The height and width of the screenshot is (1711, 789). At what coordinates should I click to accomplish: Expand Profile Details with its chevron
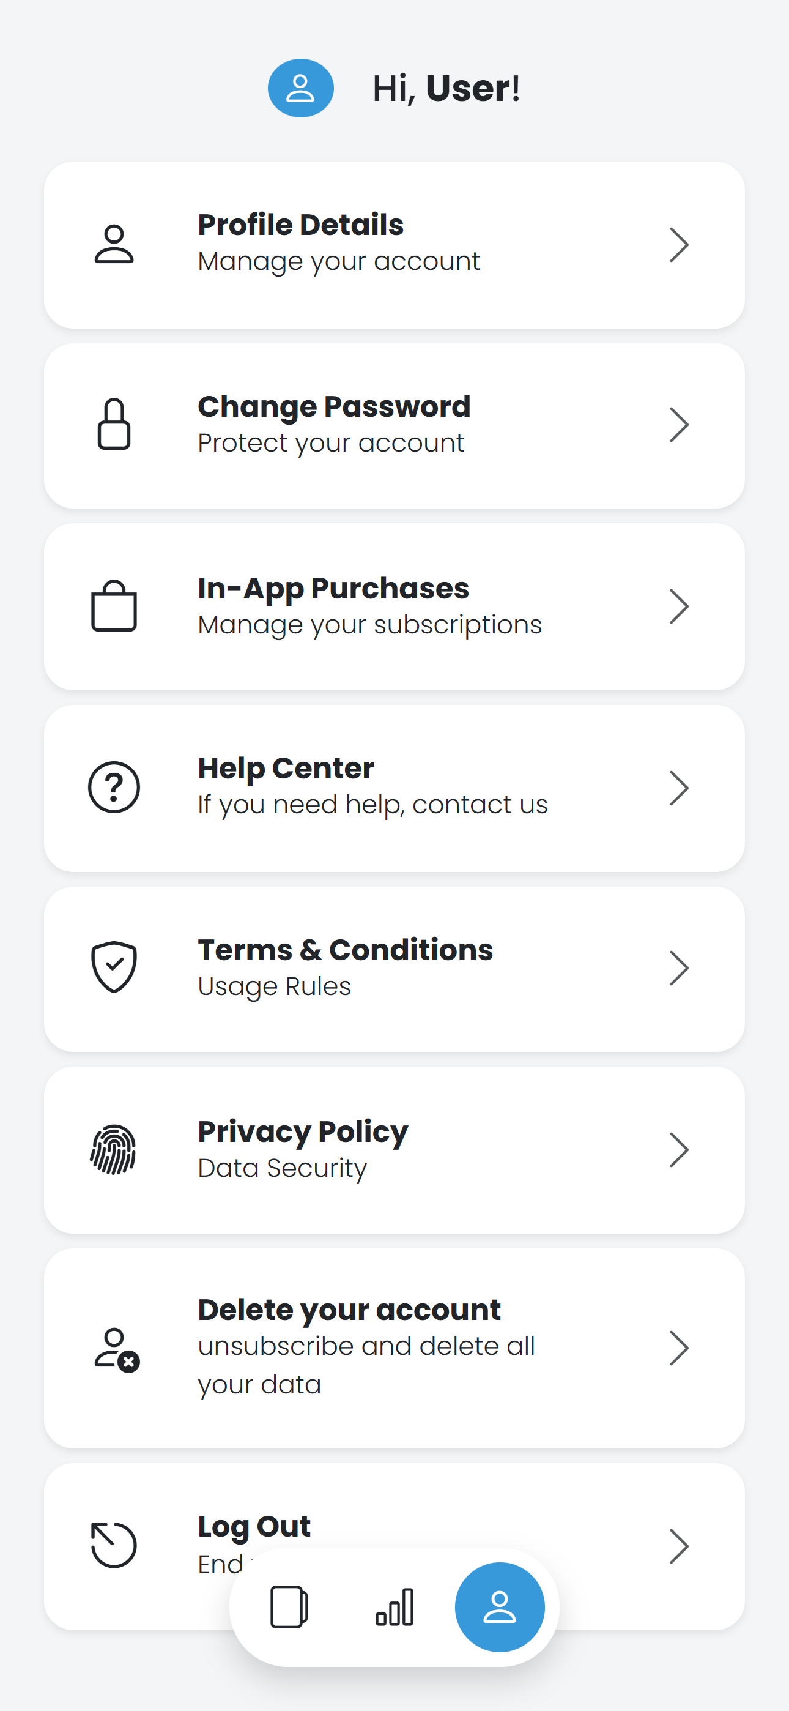(679, 244)
